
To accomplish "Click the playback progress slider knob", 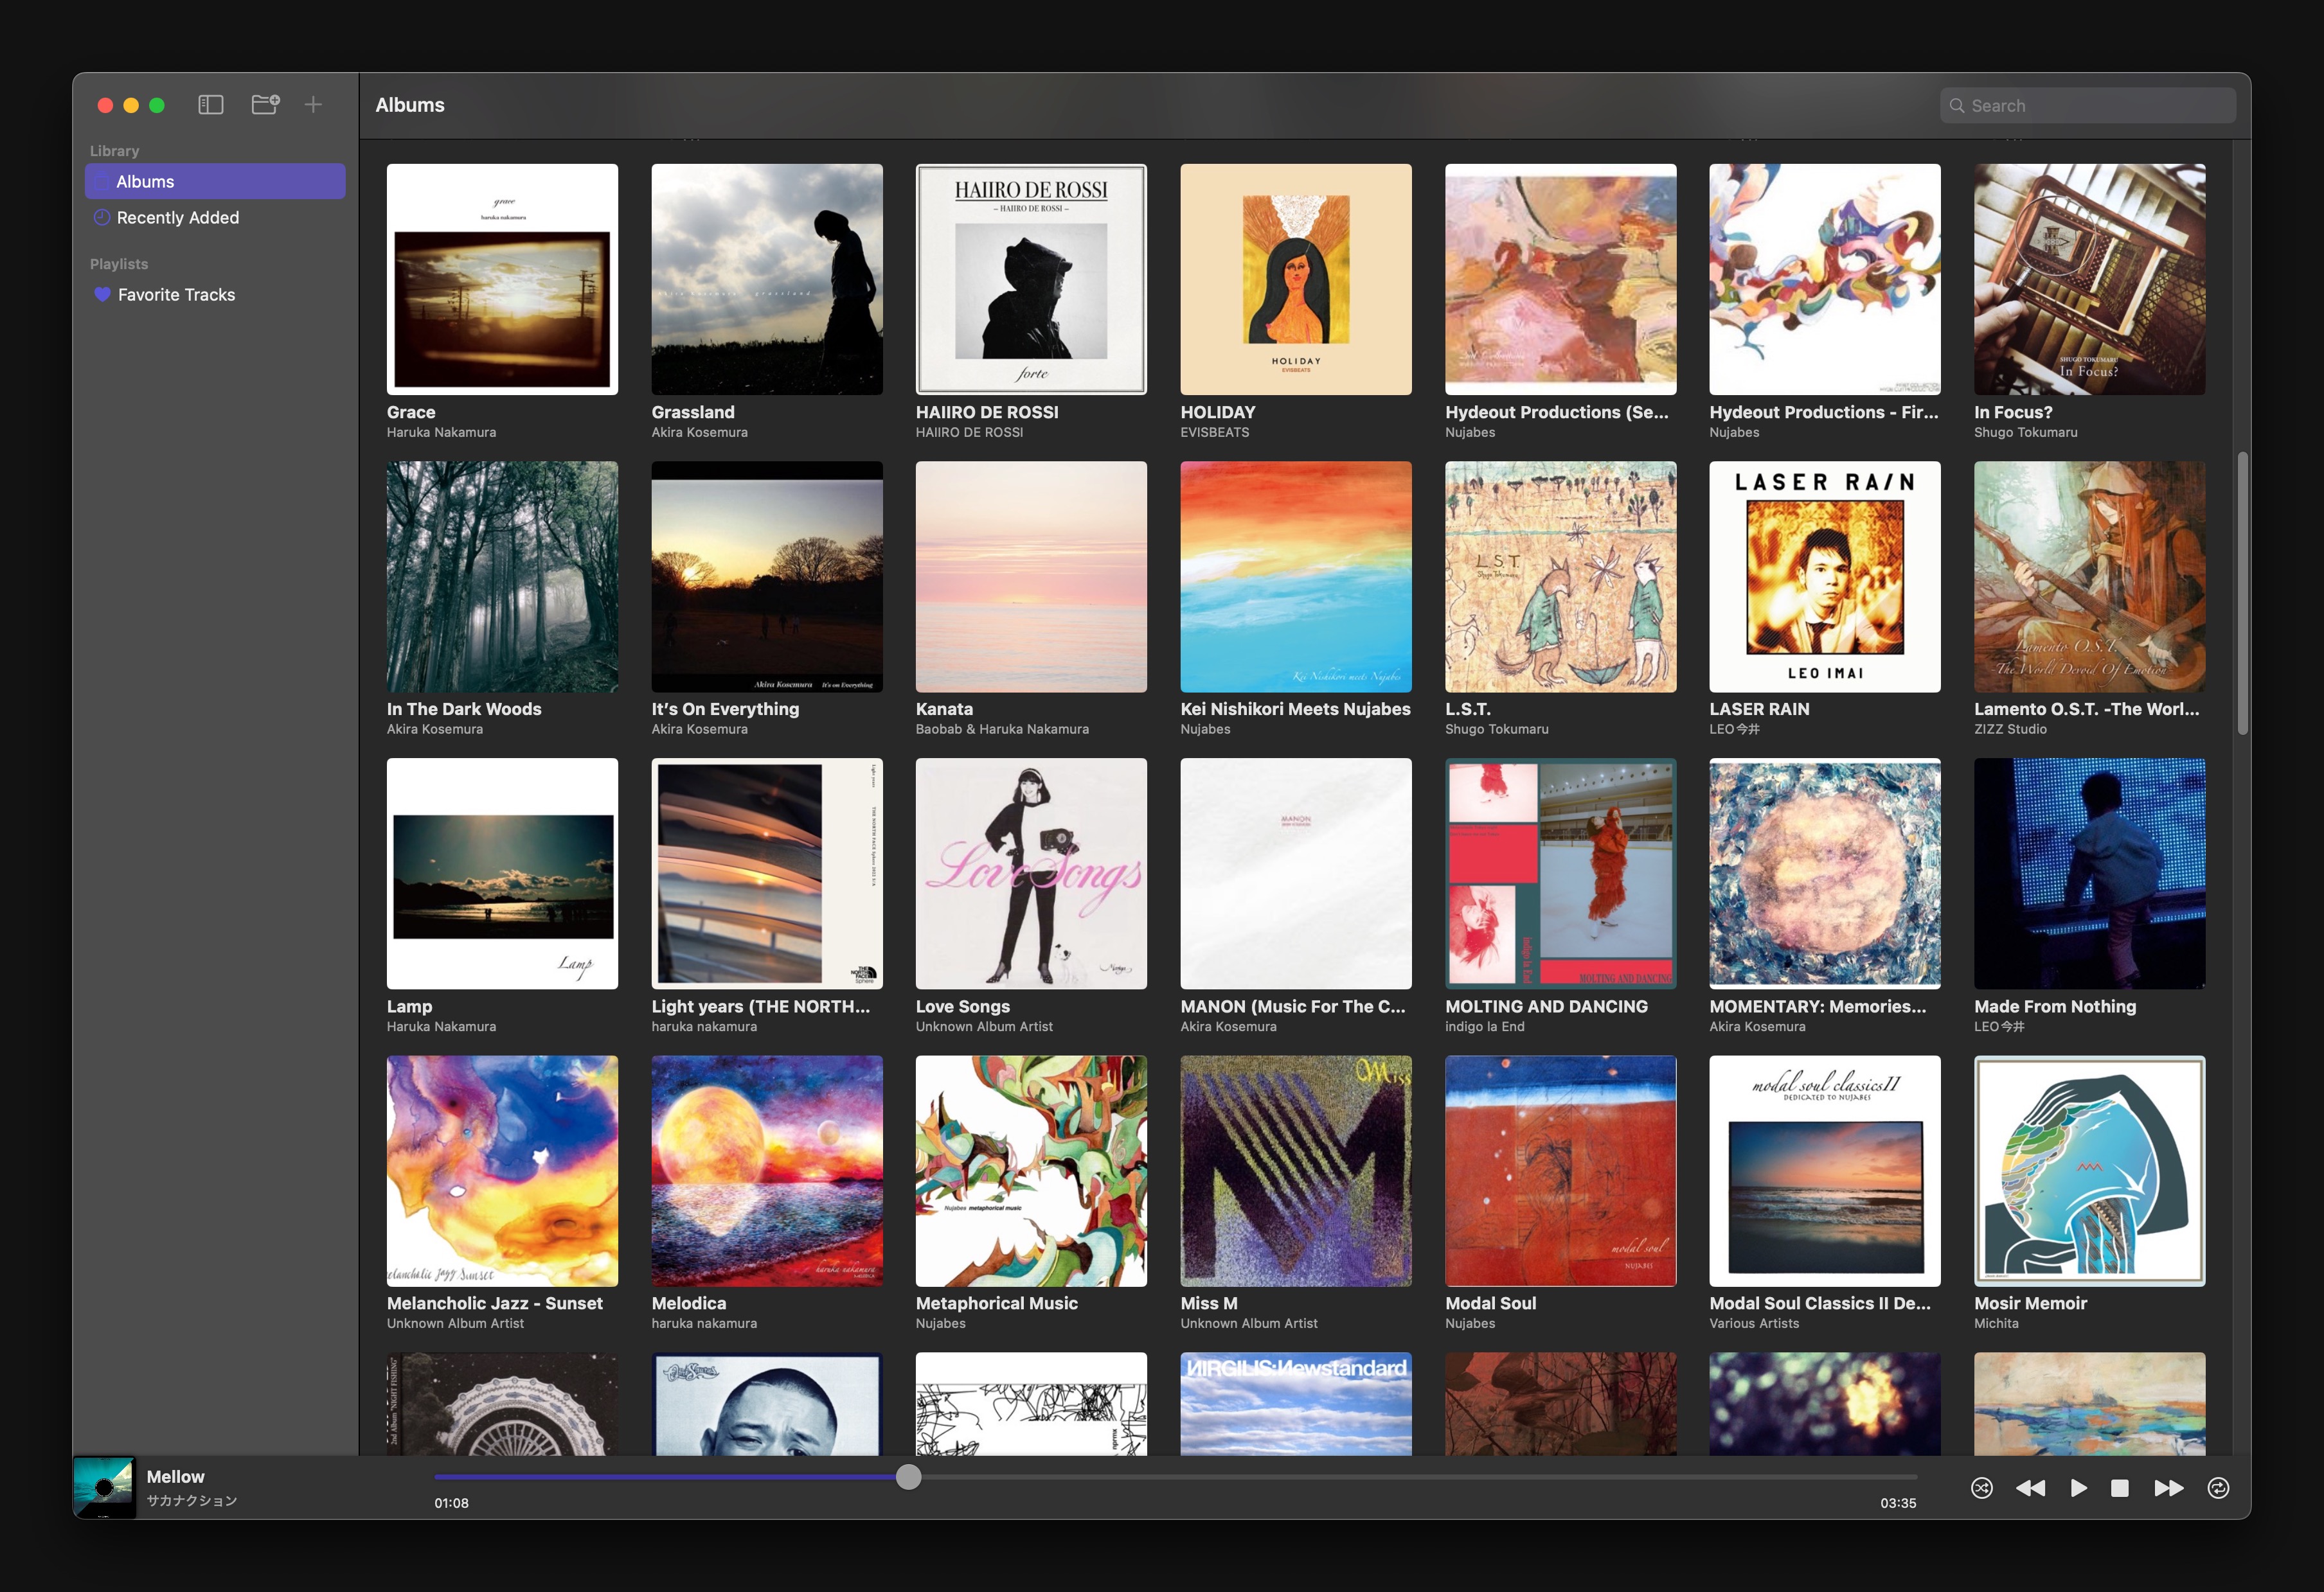I will click(x=908, y=1477).
